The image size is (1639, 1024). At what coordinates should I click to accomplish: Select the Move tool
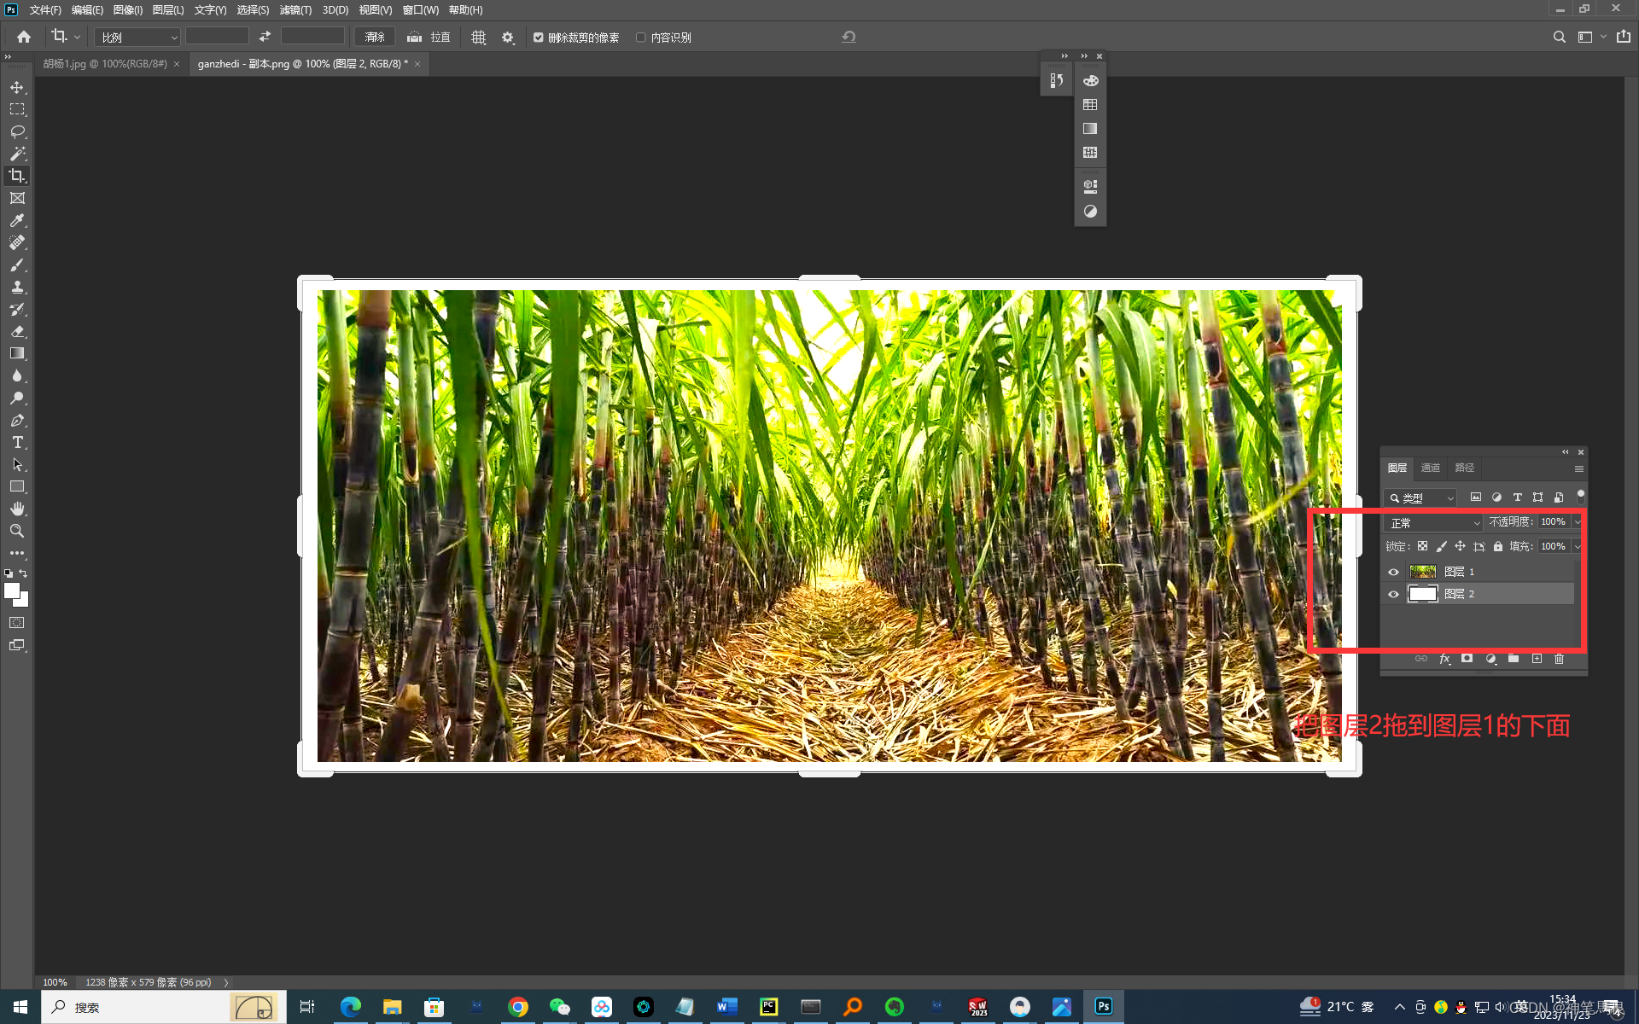click(x=17, y=87)
